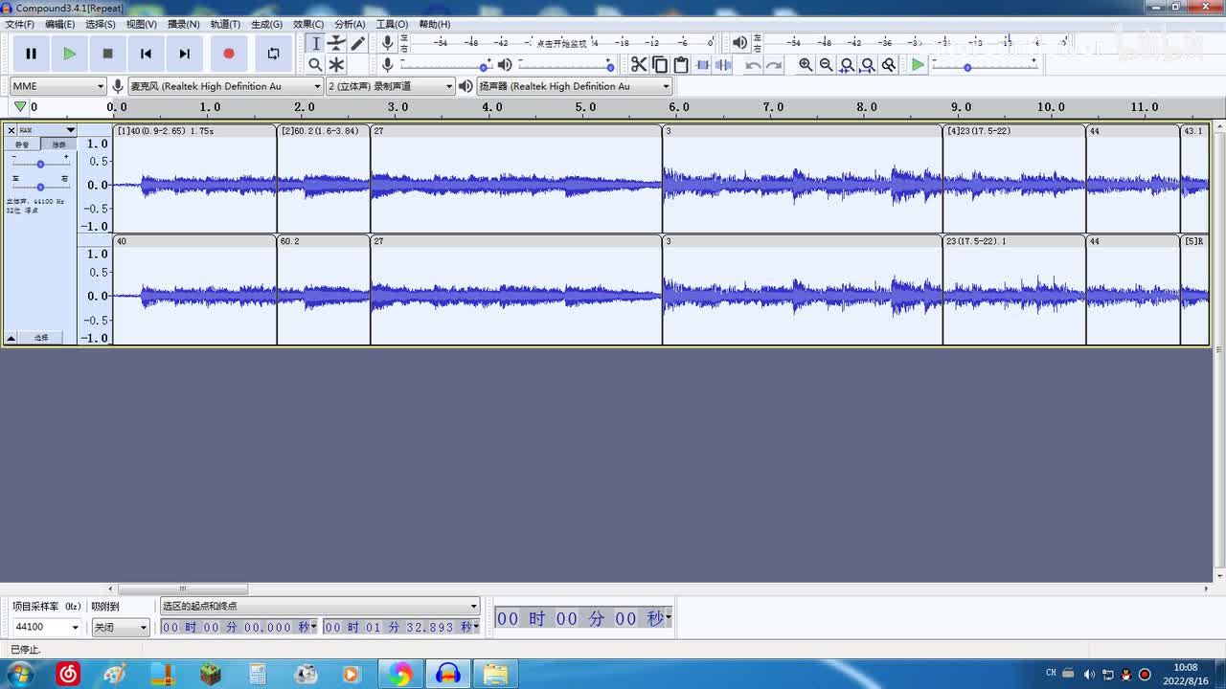
Task: Click the Undo arrow icon
Action: [x=753, y=64]
